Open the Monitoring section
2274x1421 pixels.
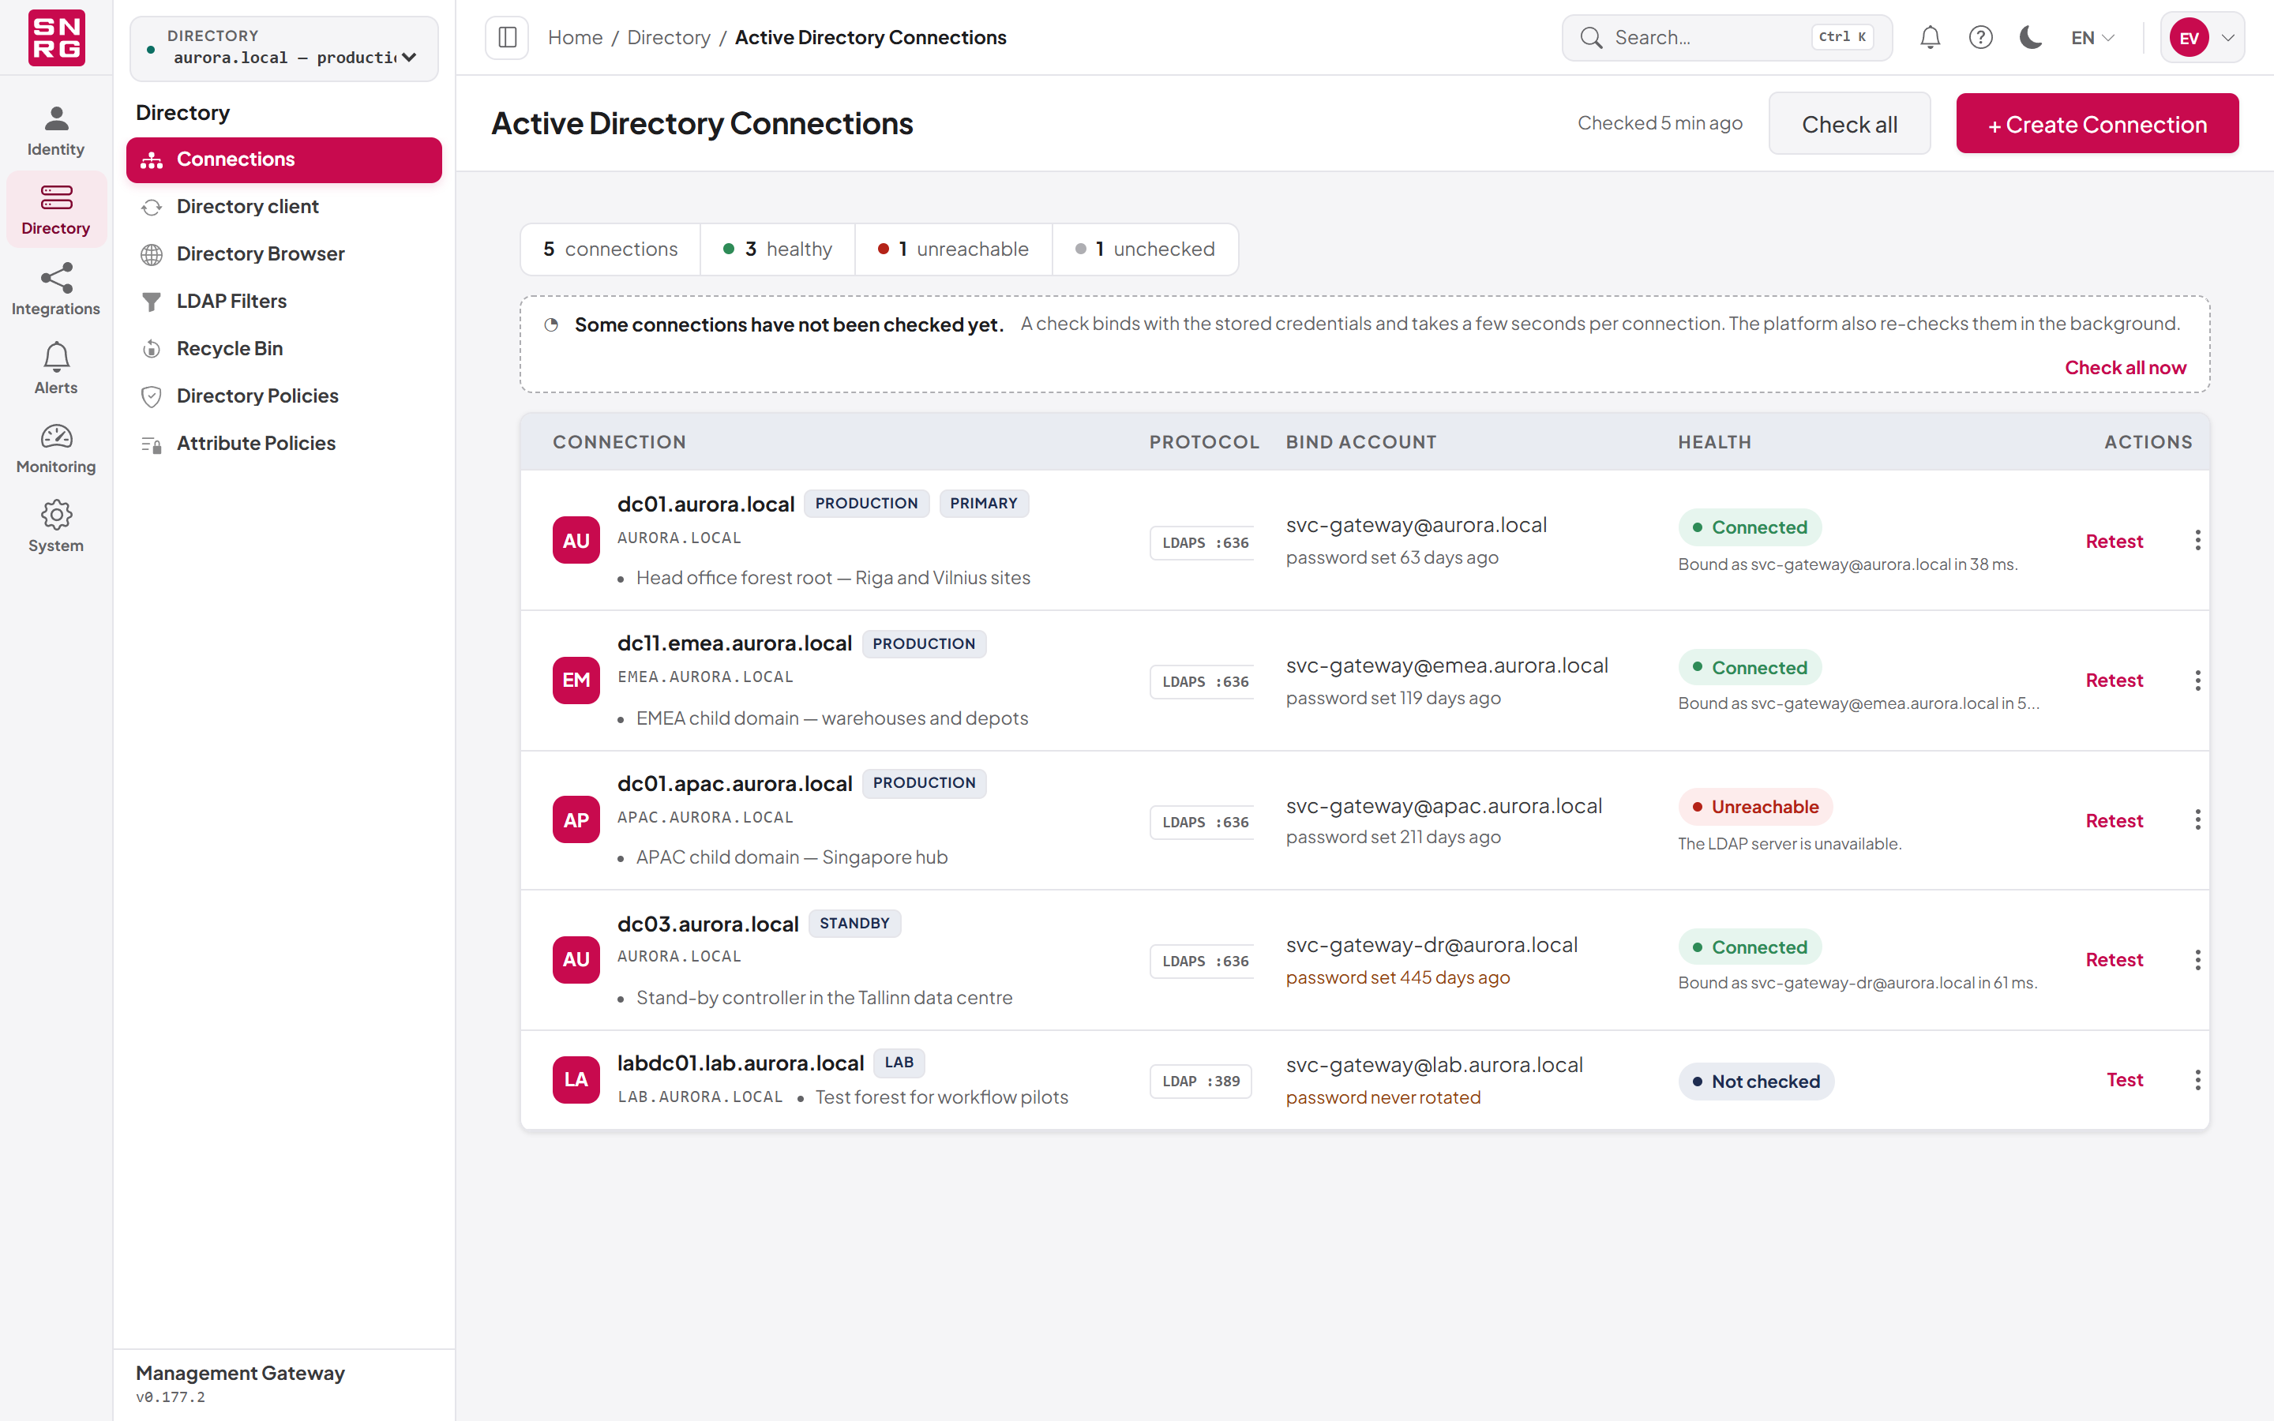click(x=56, y=448)
